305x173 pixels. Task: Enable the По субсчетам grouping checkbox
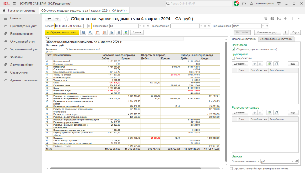pos(234,58)
